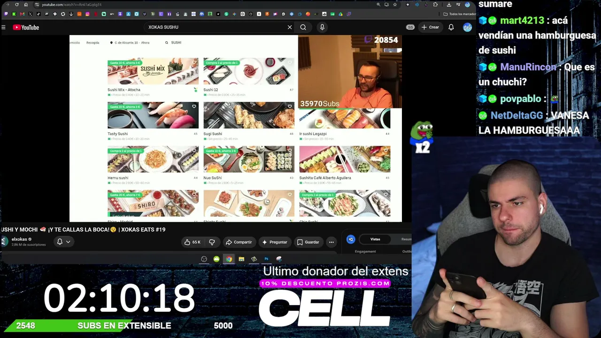
Task: Click the YouTube search magnifier button
Action: coord(303,27)
